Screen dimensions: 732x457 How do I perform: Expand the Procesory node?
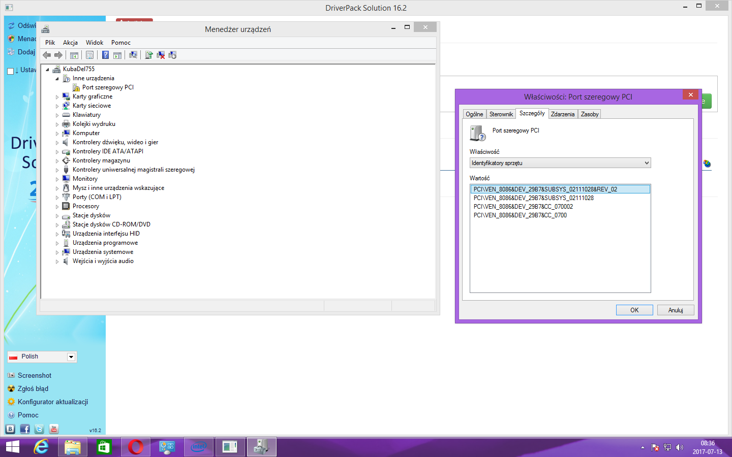[57, 207]
